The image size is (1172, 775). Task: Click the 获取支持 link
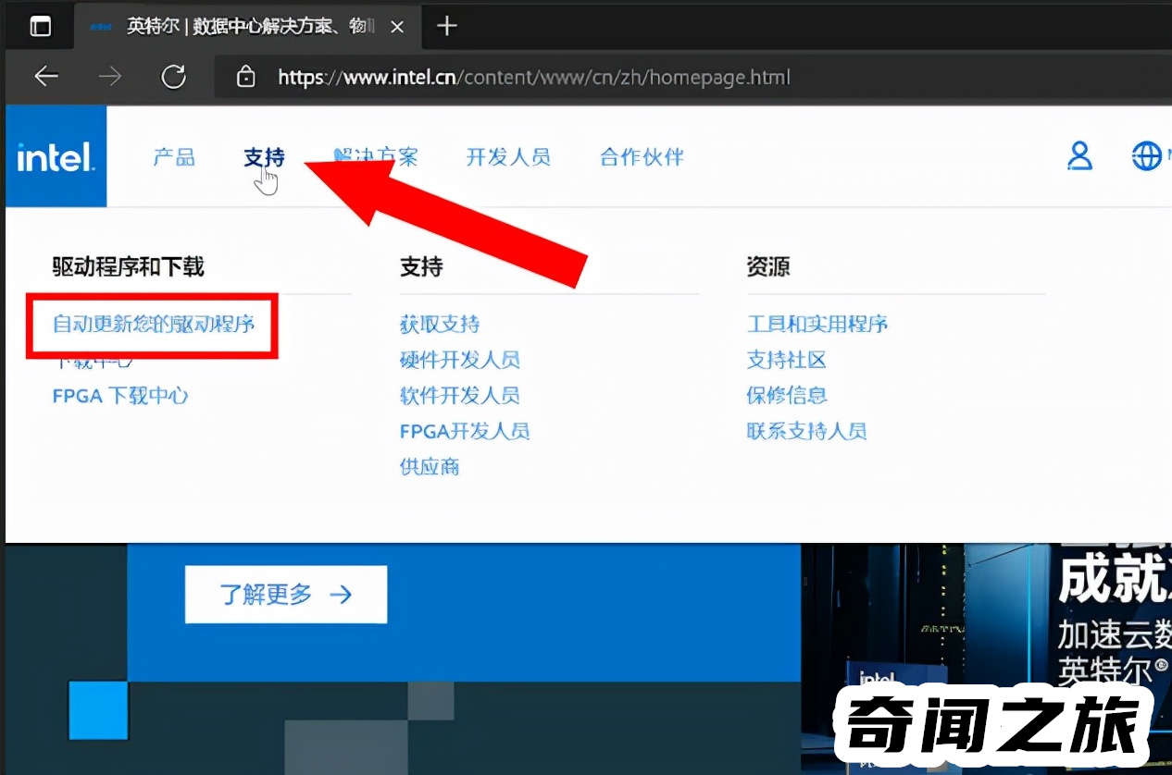pos(440,325)
